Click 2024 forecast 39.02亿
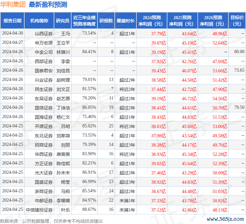The height and width of the screenshot is (224, 246). [x=158, y=164]
